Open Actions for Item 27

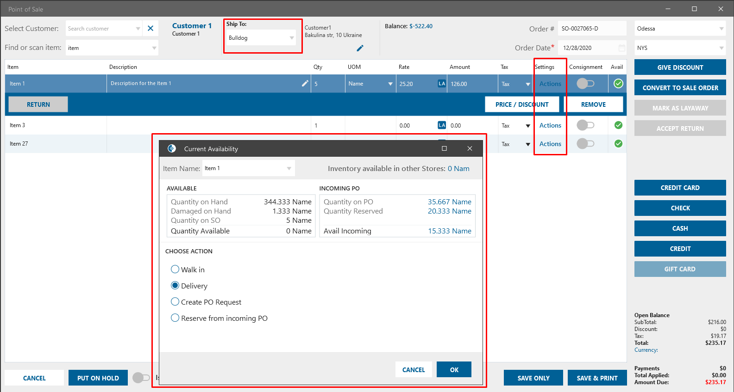(550, 144)
